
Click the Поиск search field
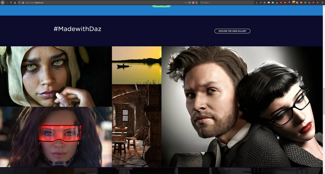click(x=227, y=2)
